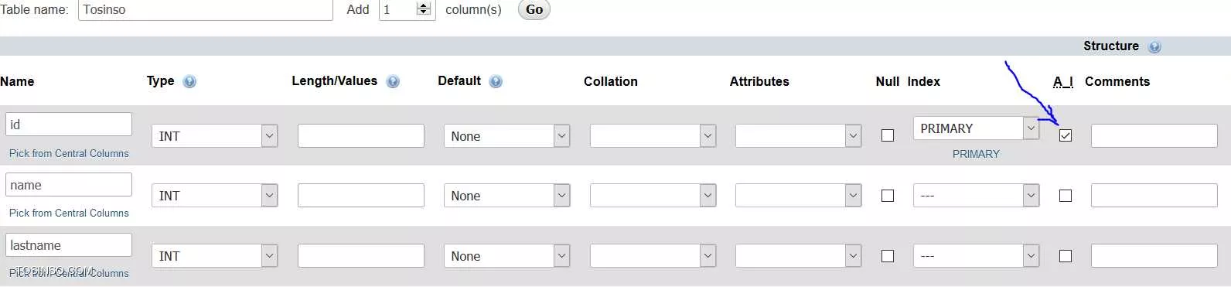Enable the Null checkbox for name column

tap(888, 196)
